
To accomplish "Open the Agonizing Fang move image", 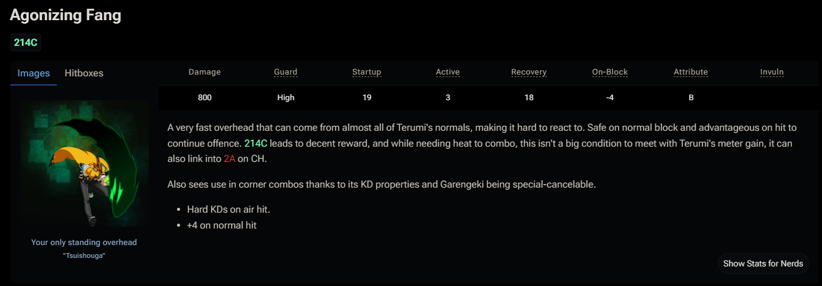I will click(x=84, y=164).
